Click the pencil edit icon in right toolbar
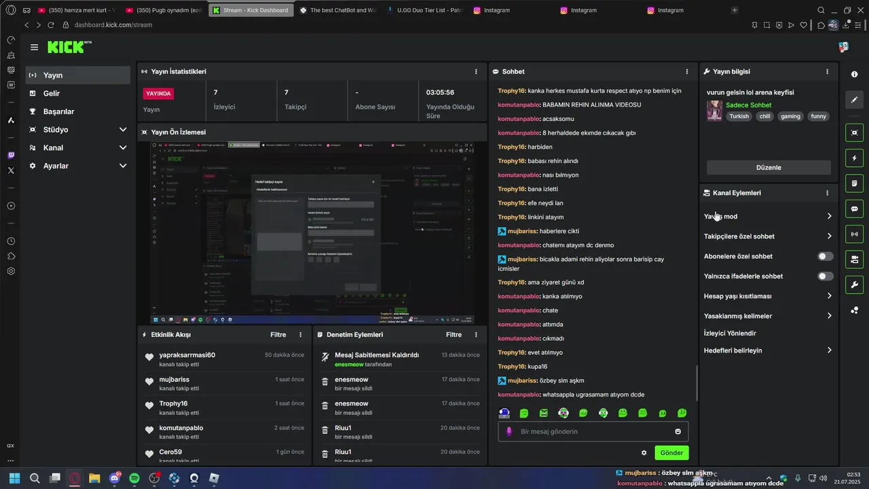 [854, 100]
